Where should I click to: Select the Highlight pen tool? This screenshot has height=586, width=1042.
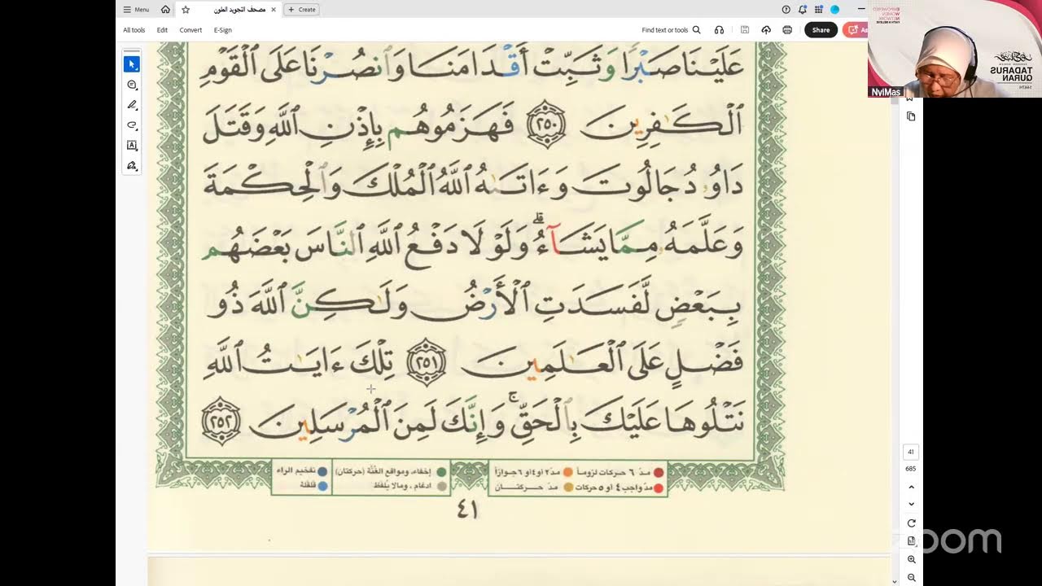[132, 105]
